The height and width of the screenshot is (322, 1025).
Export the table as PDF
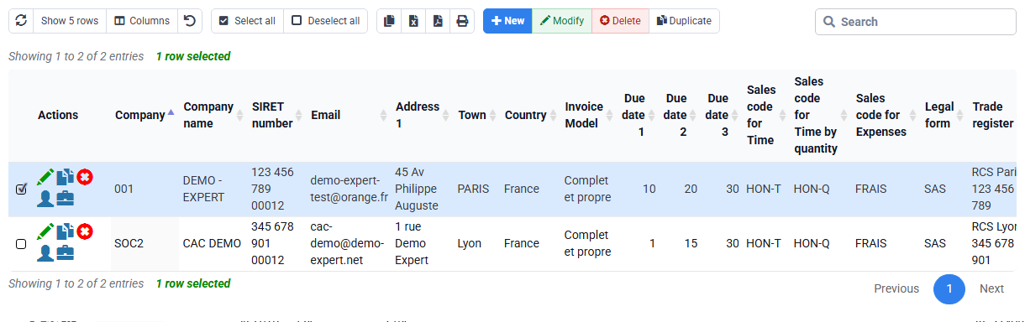pyautogui.click(x=438, y=21)
